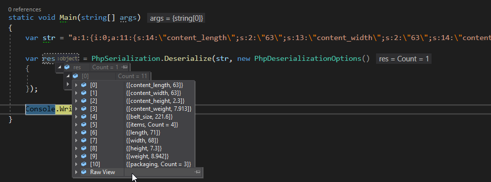Viewport: 491px width, 182px height.
Task: Expand the content_weight entry arrow
Action: coord(76,108)
